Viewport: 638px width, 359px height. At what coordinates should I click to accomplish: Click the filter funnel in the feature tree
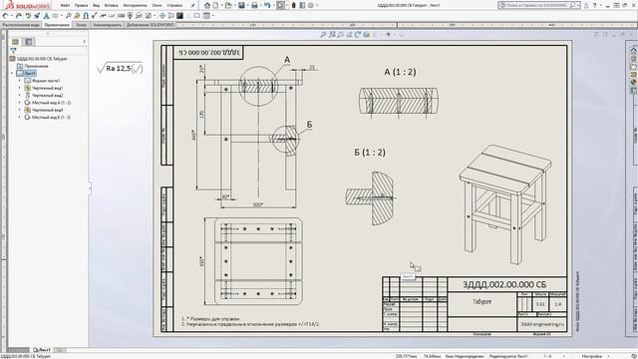point(13,51)
